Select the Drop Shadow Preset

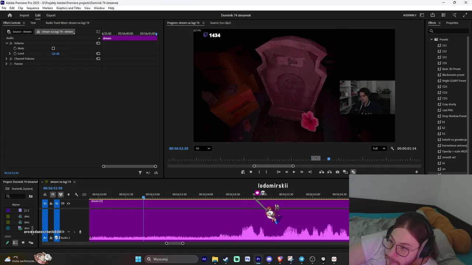pyautogui.click(x=454, y=116)
